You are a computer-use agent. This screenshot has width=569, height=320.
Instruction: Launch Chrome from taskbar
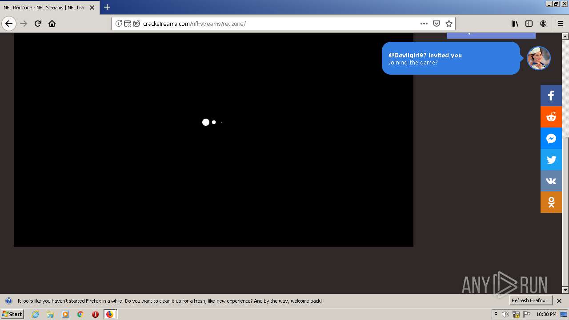[x=80, y=314]
